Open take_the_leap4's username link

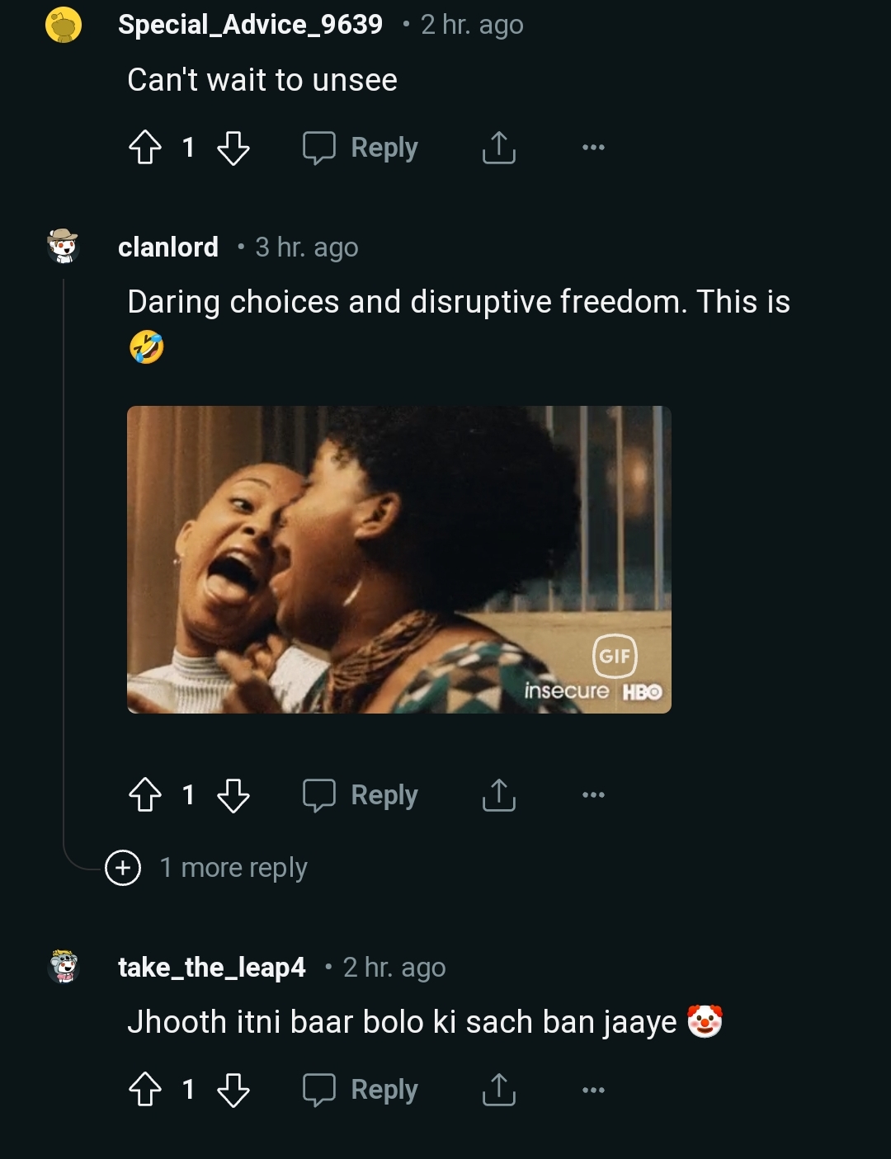tap(212, 967)
